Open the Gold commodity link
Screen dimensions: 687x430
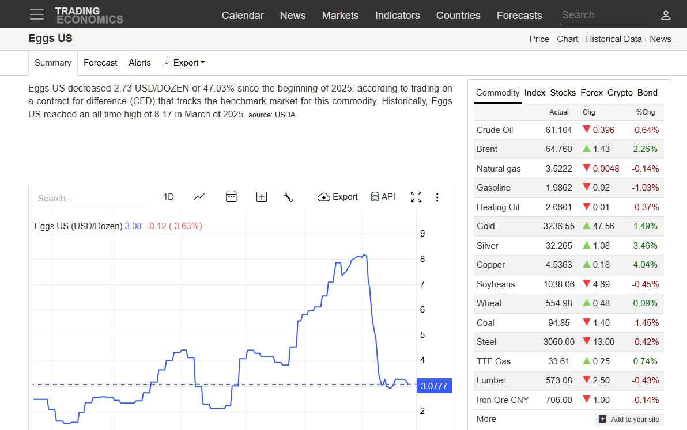(x=485, y=226)
